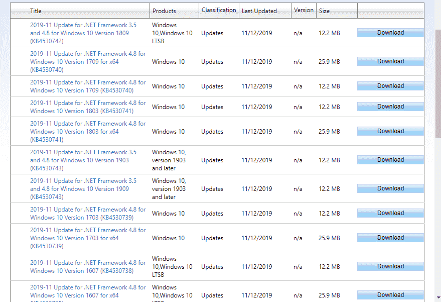This screenshot has width=441, height=302.
Task: Open the non-x64 Version 1703 (KB4530739) link
Action: 88,213
